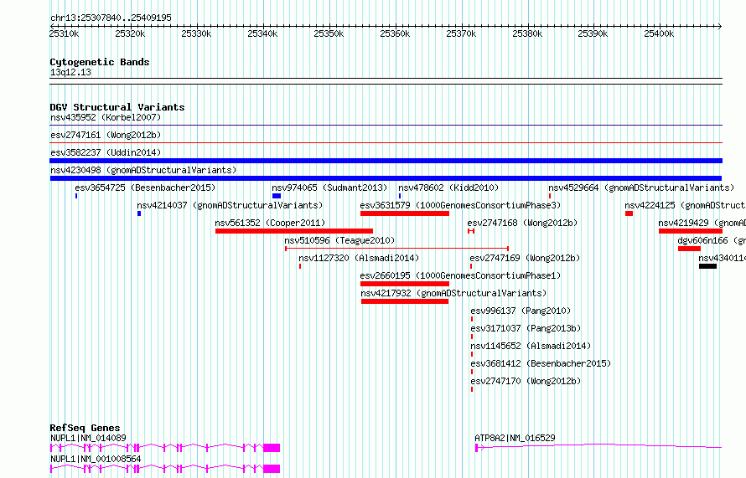Click the large magenta exon of NUPL1|NM_014089
Viewport: 746px width, 478px height.
click(x=272, y=448)
